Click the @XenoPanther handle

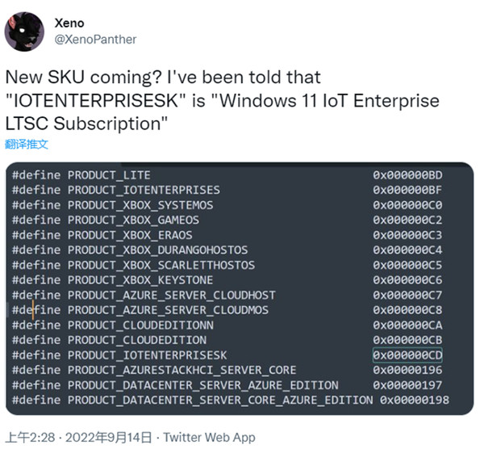(94, 39)
